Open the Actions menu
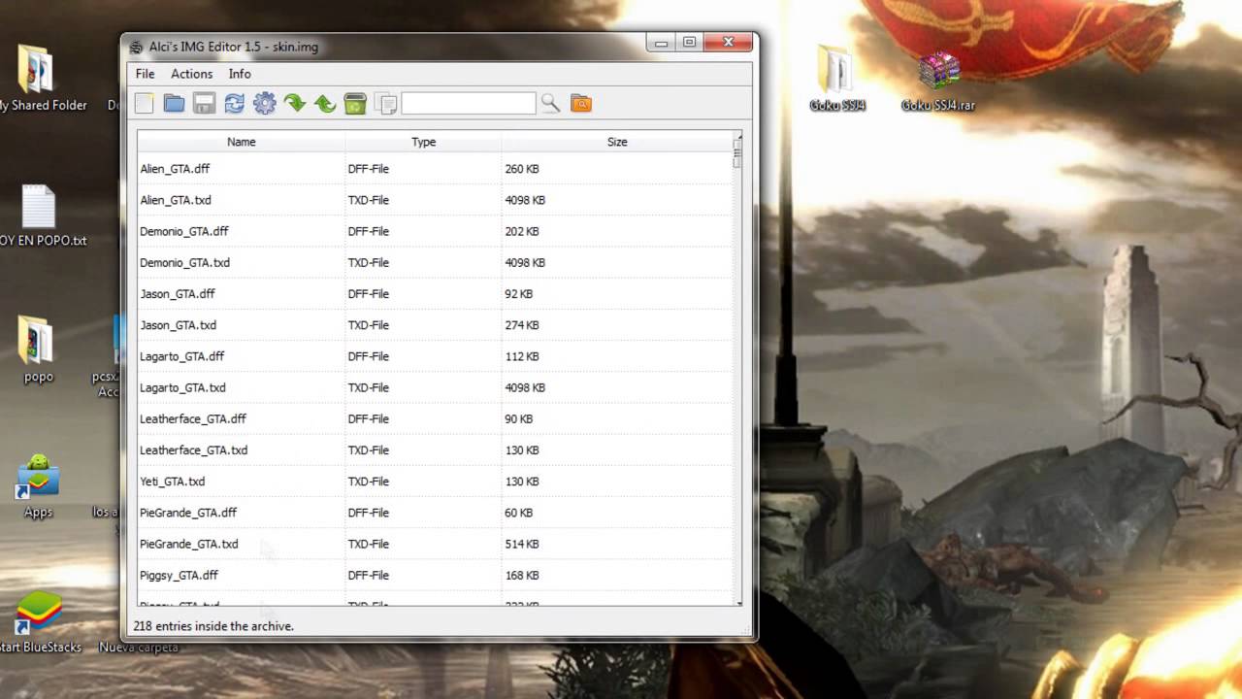Image resolution: width=1242 pixels, height=699 pixels. click(191, 74)
